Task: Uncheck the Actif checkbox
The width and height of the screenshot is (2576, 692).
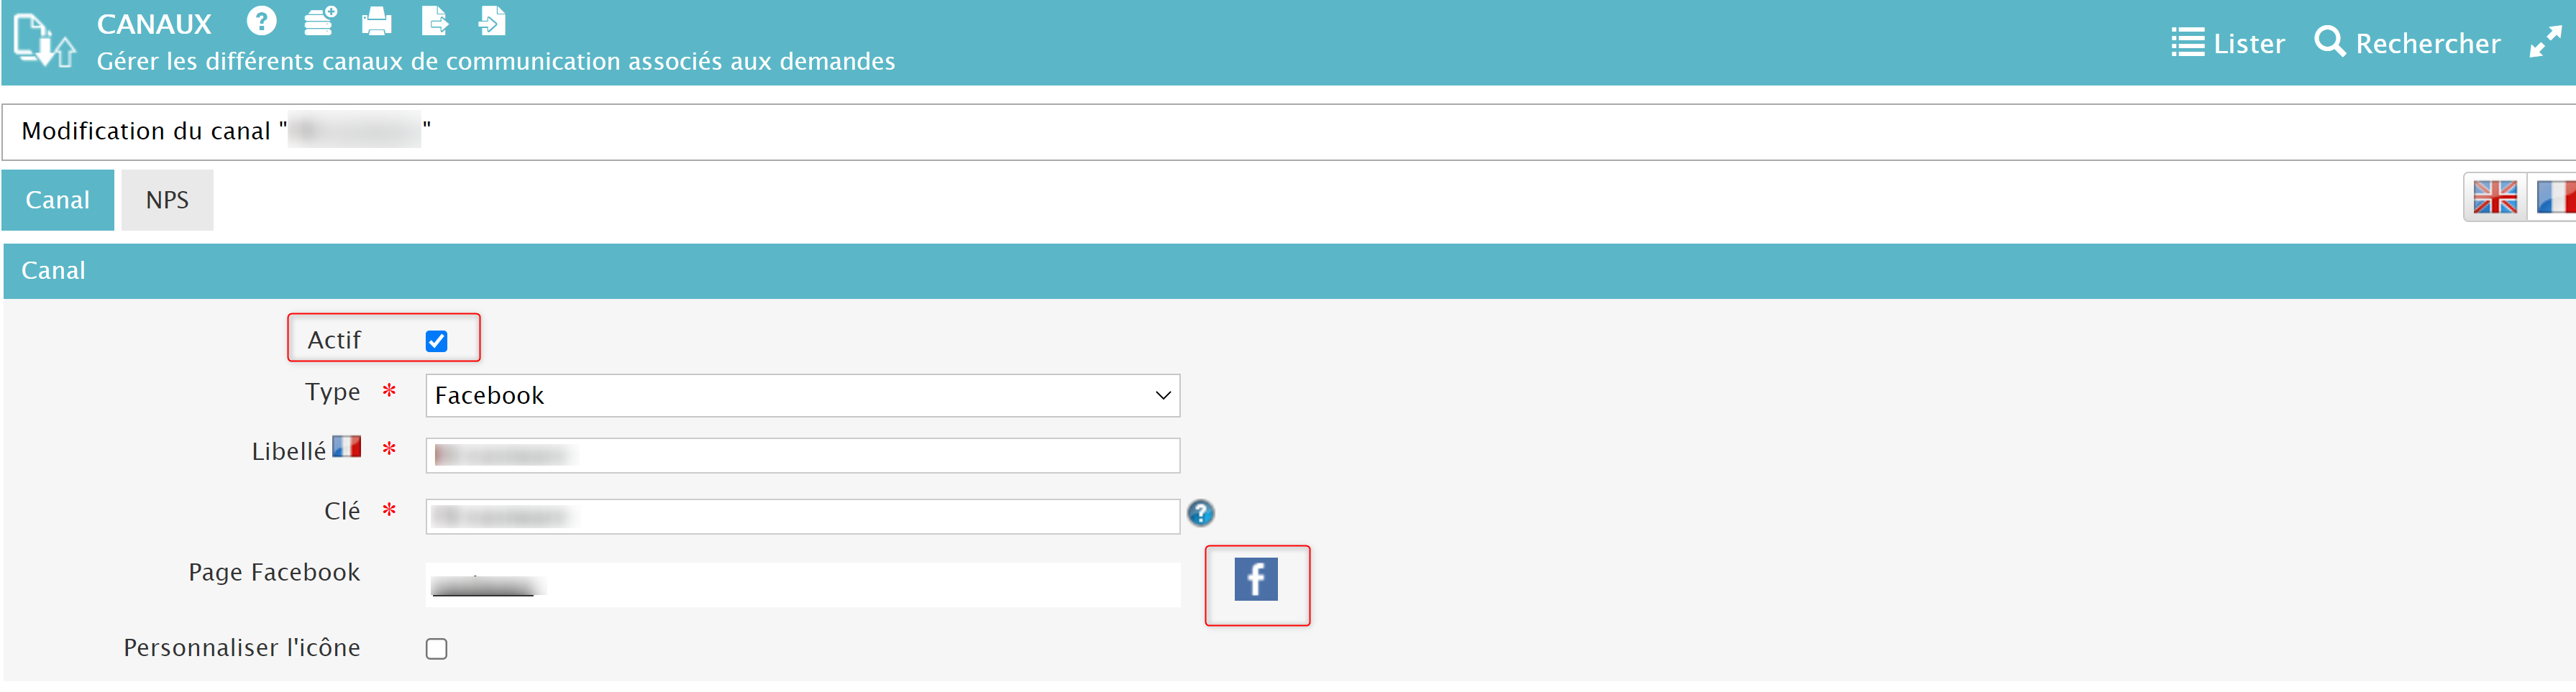Action: (x=437, y=341)
